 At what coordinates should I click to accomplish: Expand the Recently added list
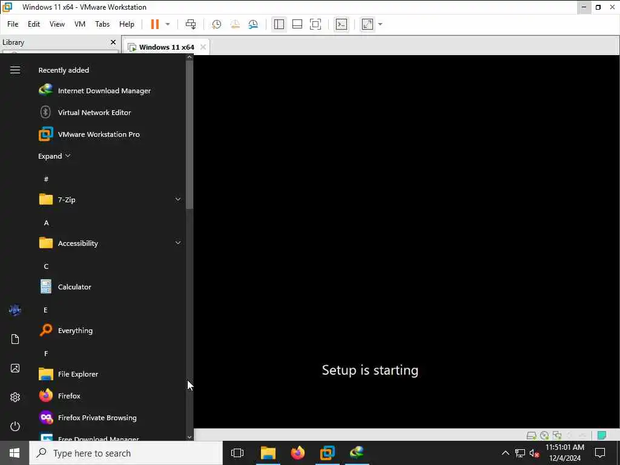pyautogui.click(x=54, y=156)
